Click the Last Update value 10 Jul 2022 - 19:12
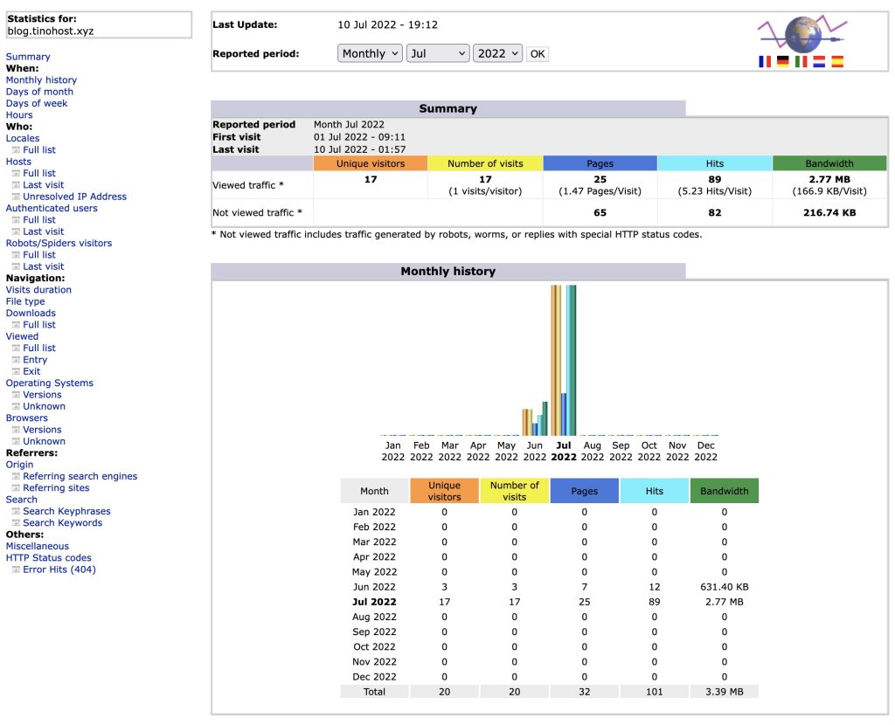 [x=387, y=24]
